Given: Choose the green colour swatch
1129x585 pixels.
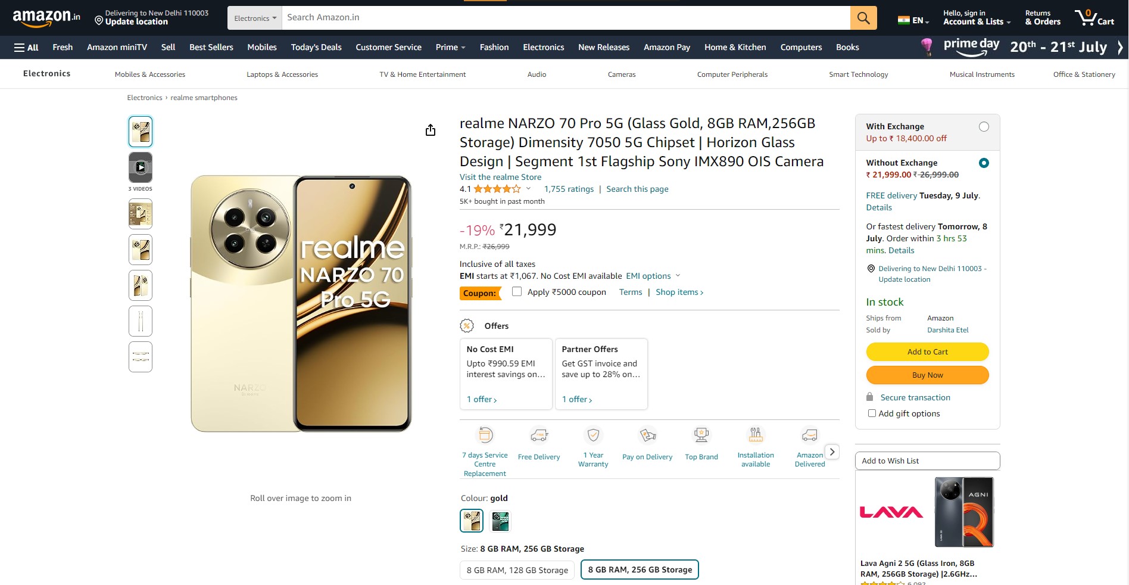Looking at the screenshot, I should [500, 521].
